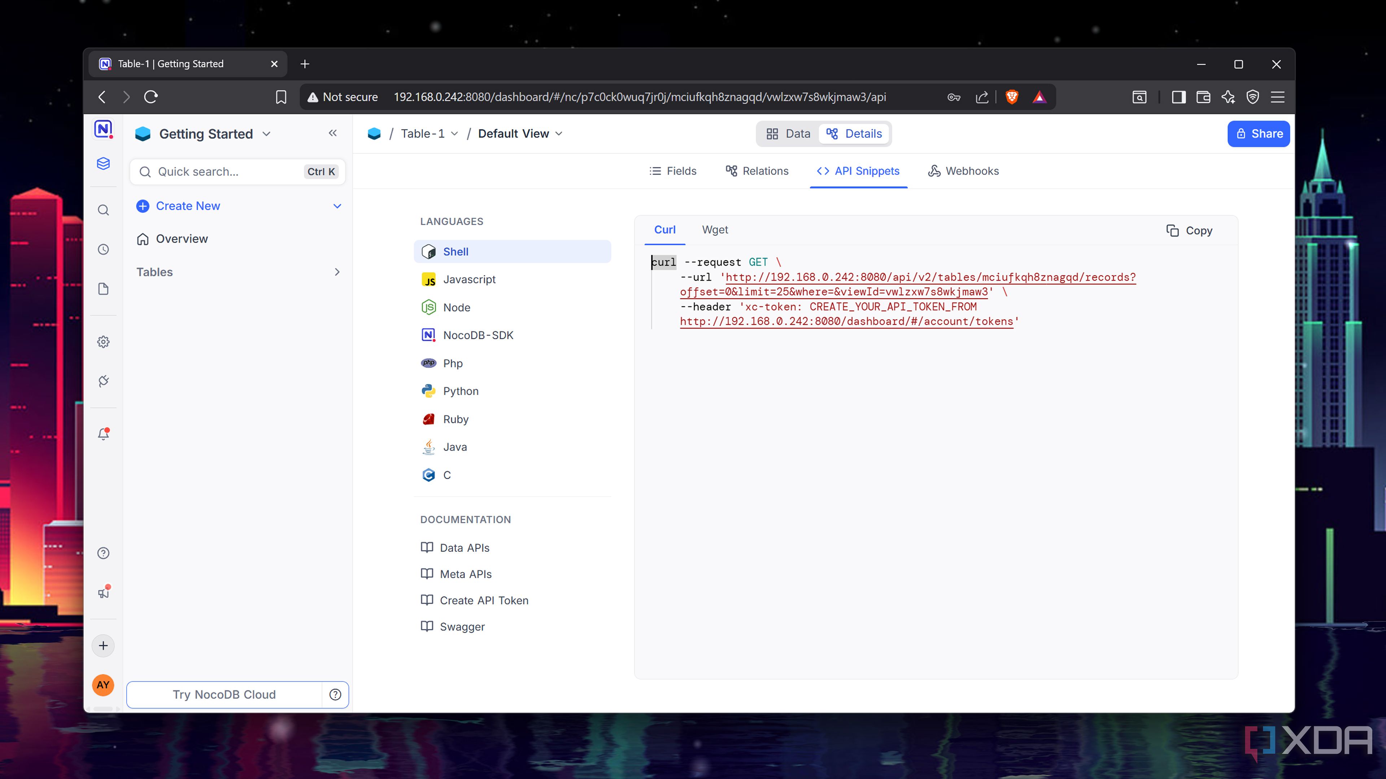The height and width of the screenshot is (779, 1386).
Task: Expand the Tables section arrow
Action: coord(337,272)
